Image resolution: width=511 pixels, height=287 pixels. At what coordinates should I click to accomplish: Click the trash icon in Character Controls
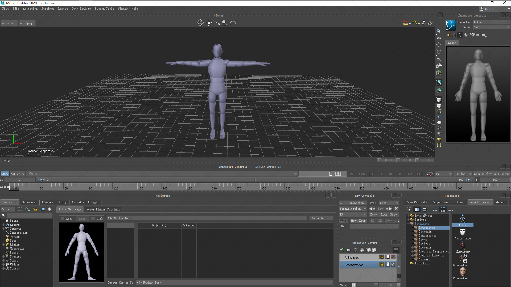tap(454, 35)
